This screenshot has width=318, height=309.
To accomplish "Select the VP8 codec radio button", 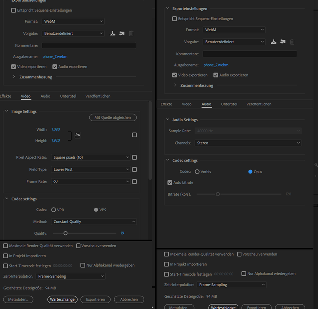I will click(54, 210).
